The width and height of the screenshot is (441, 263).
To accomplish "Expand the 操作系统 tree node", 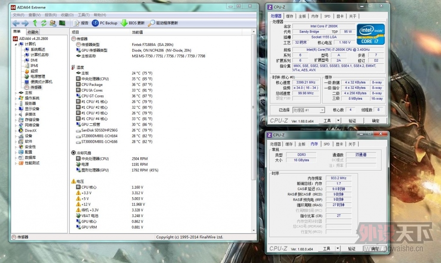I will (x=16, y=98).
